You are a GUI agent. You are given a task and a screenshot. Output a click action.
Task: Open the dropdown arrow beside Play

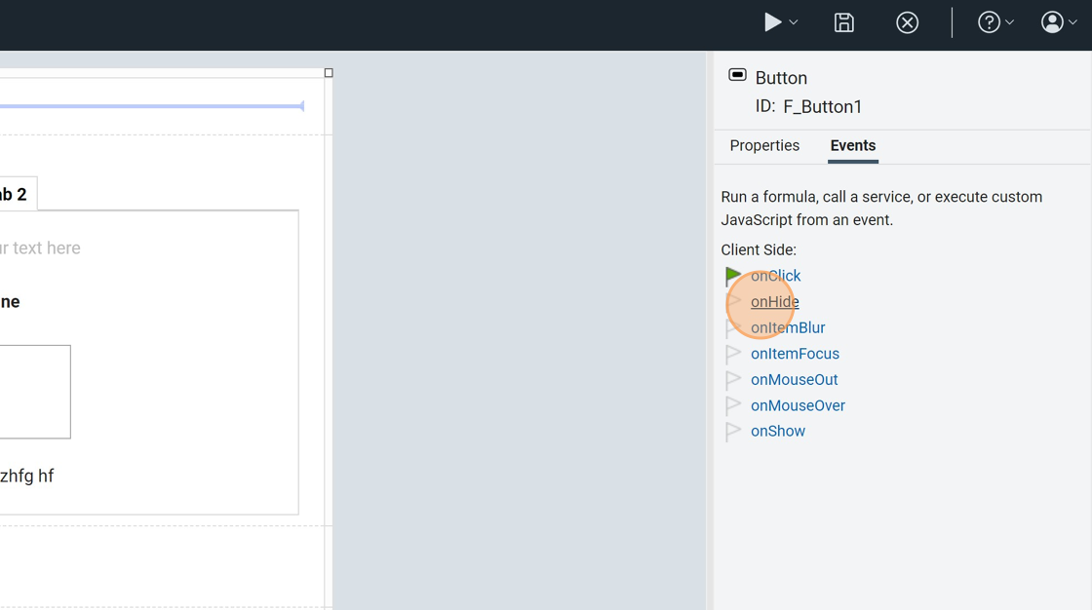pyautogui.click(x=794, y=22)
